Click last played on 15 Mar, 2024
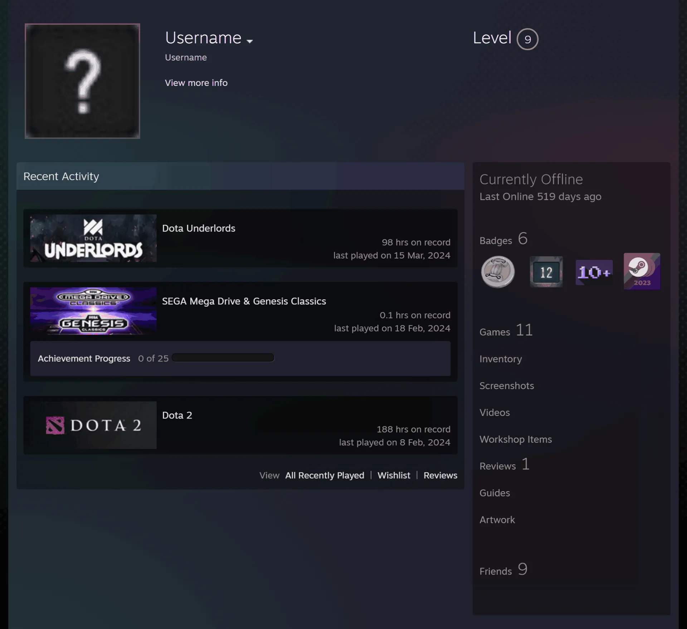Screen dimensions: 687x629 392,255
